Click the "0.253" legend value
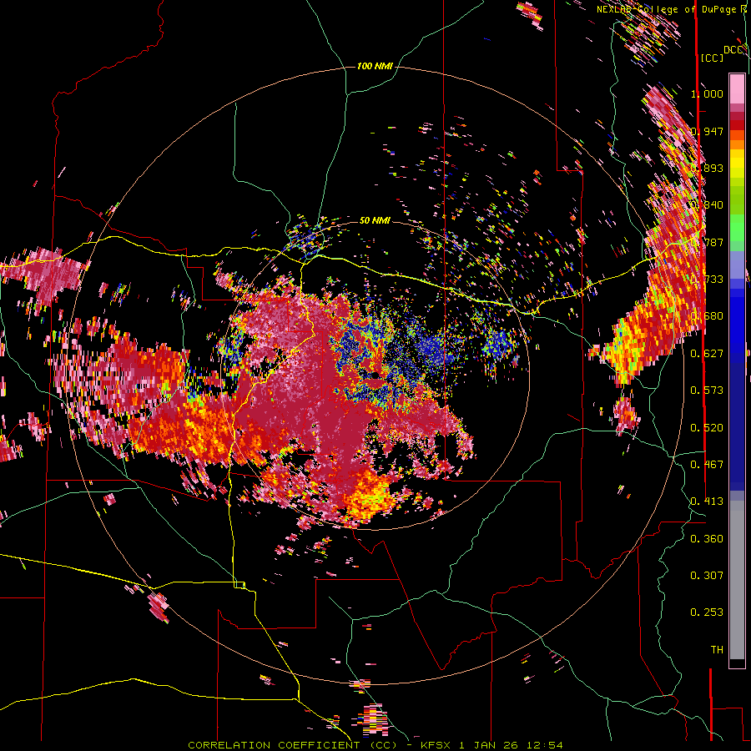 707,612
